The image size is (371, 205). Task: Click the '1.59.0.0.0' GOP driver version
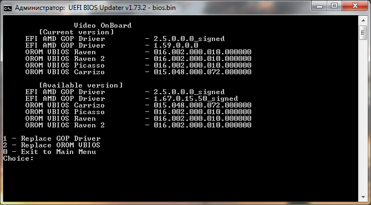(x=176, y=45)
